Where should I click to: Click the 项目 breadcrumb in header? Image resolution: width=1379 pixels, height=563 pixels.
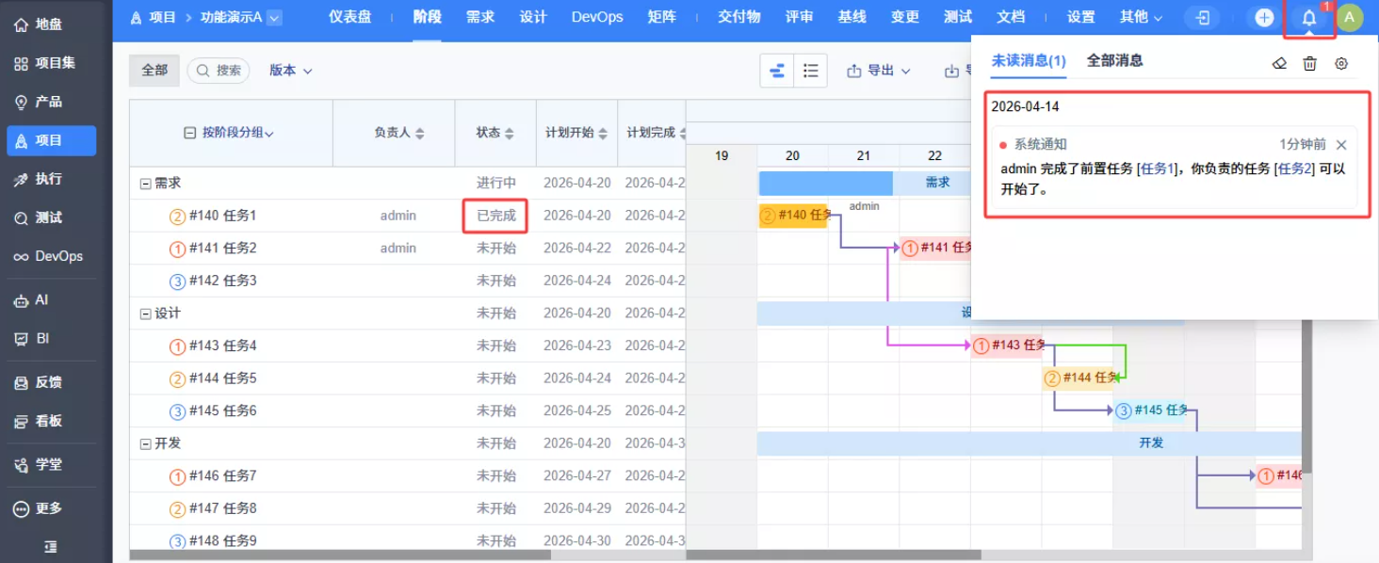(162, 17)
